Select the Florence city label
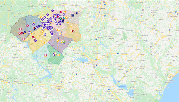The width and height of the screenshot is (179, 102). point(142,54)
